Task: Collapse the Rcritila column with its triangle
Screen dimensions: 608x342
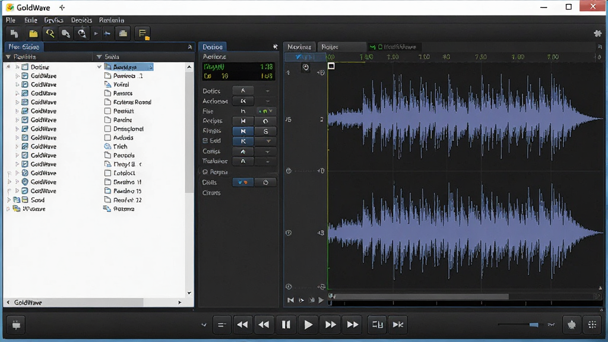Action: point(8,57)
